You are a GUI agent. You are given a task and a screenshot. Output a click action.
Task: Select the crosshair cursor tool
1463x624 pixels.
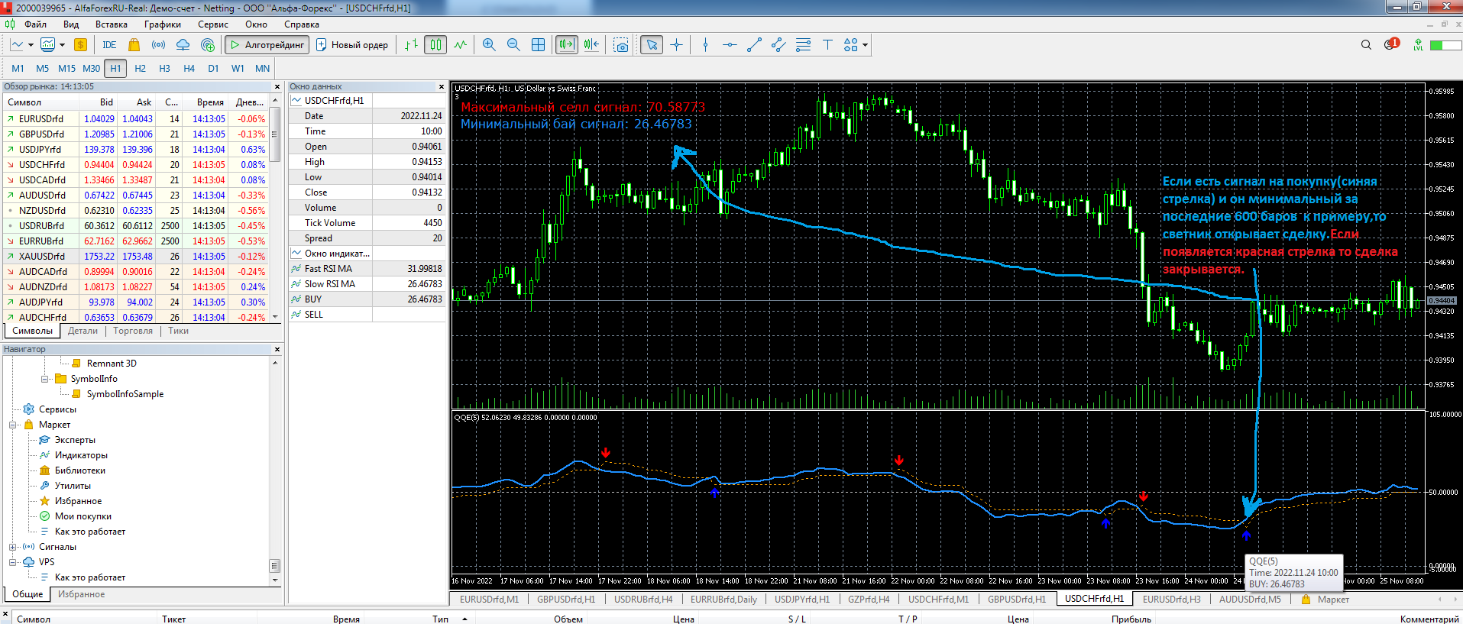[676, 45]
